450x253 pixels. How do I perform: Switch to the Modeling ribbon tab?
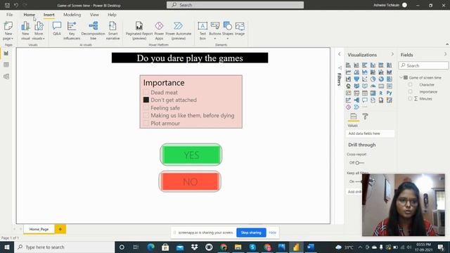pyautogui.click(x=72, y=15)
